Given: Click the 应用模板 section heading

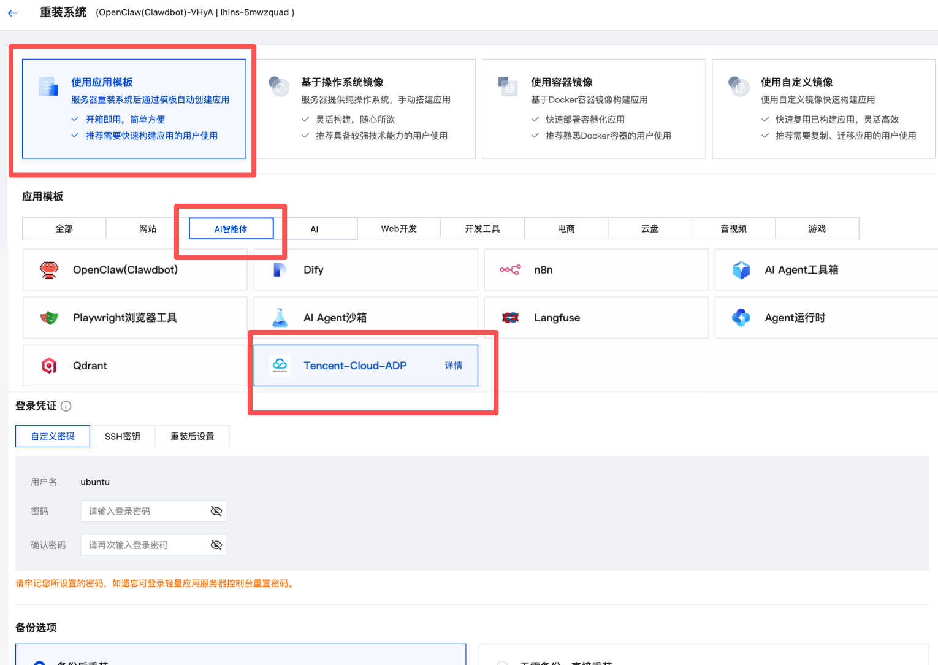Looking at the screenshot, I should point(43,196).
